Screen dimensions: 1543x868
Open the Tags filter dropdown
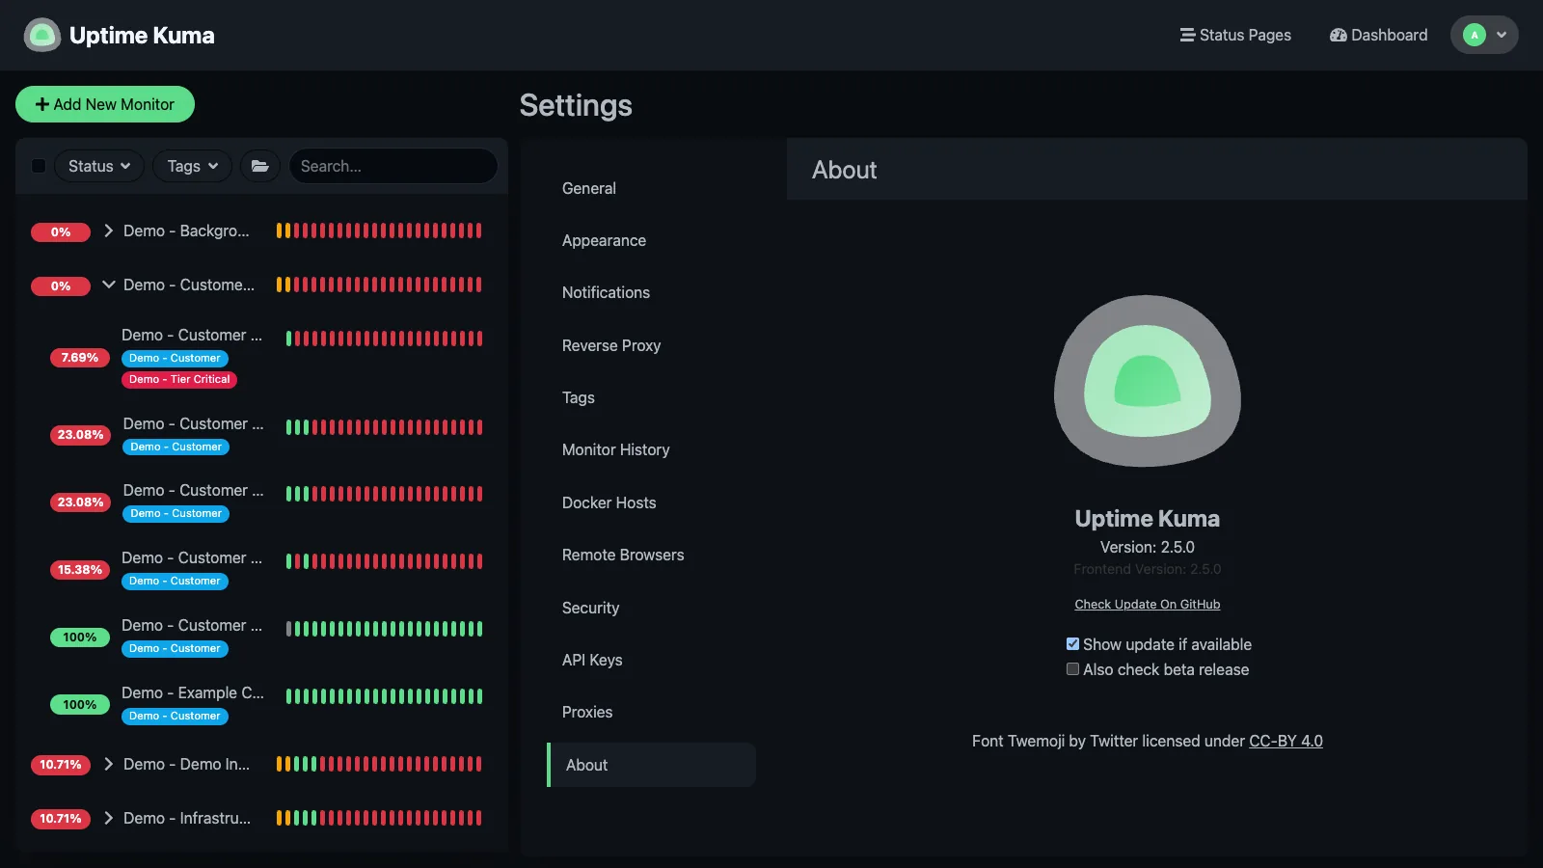pos(192,166)
